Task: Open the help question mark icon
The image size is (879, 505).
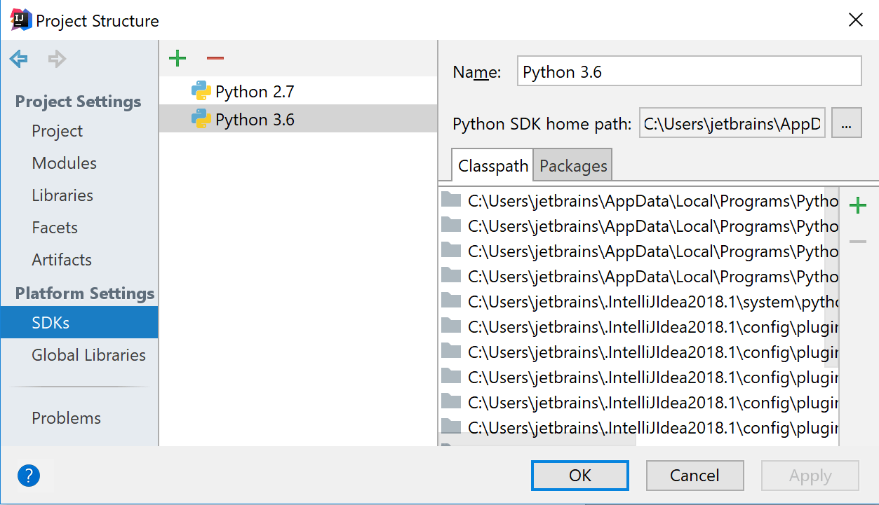Action: pos(28,475)
